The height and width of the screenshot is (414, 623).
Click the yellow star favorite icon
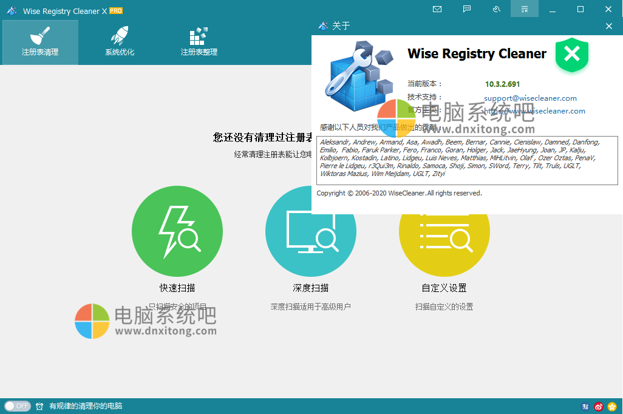coord(612,407)
